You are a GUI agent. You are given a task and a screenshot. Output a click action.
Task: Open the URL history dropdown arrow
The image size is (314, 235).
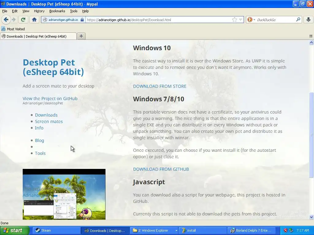240,20
